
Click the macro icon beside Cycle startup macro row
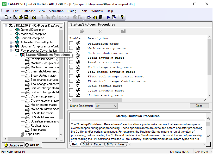tap(78, 86)
